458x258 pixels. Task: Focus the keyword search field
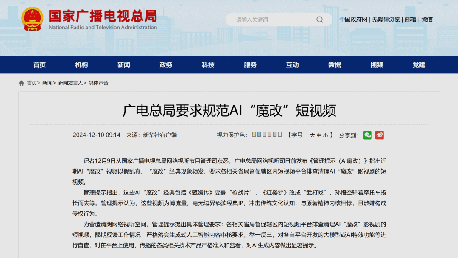pyautogui.click(x=279, y=20)
